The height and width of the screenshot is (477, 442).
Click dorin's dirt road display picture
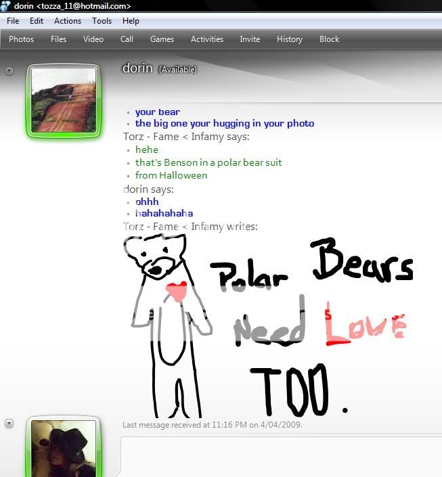pyautogui.click(x=64, y=99)
